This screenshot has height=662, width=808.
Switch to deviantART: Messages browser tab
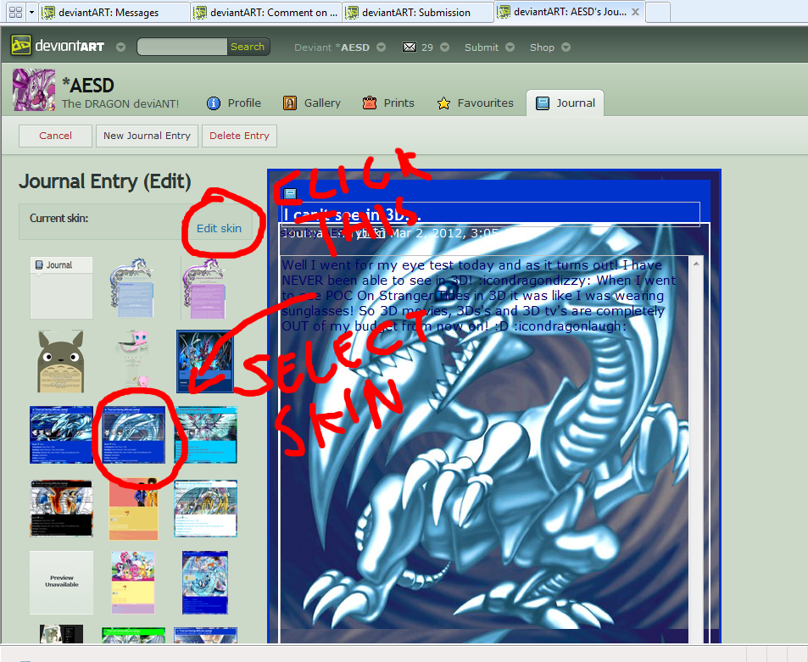(114, 13)
